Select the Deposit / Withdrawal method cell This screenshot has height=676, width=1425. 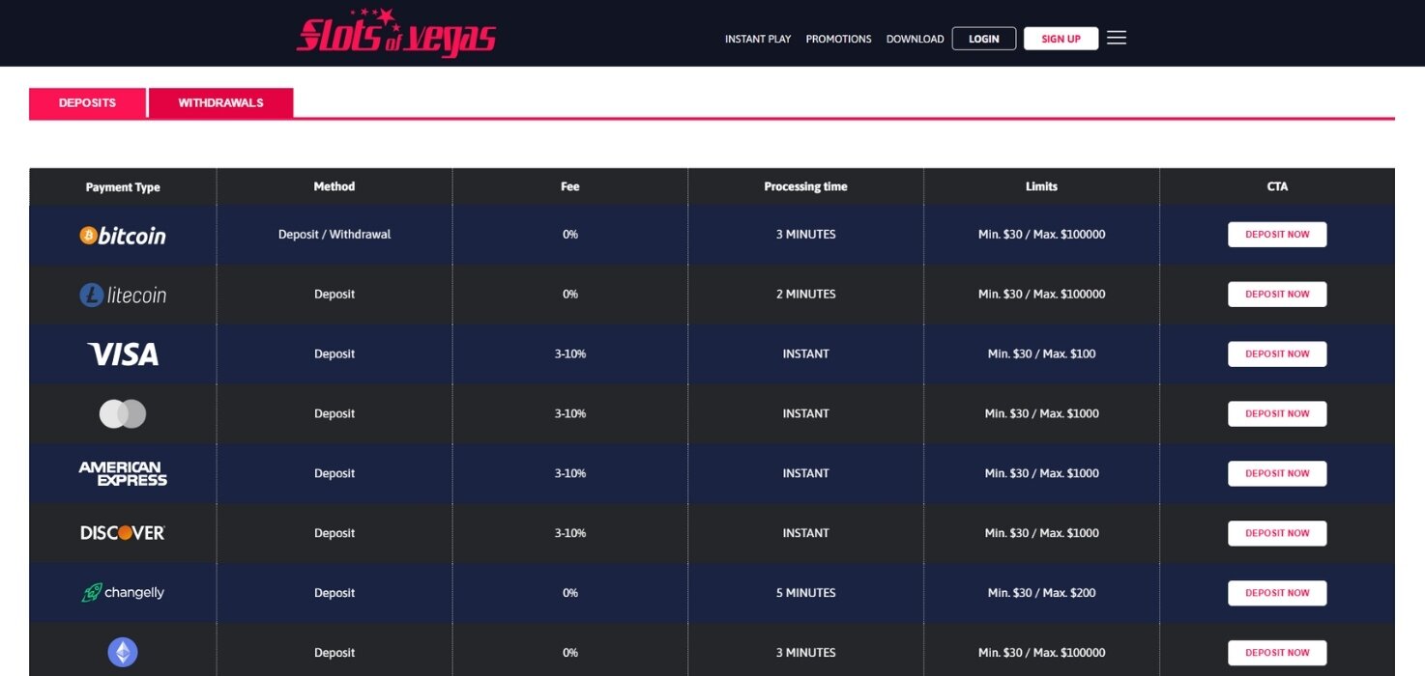click(x=334, y=235)
